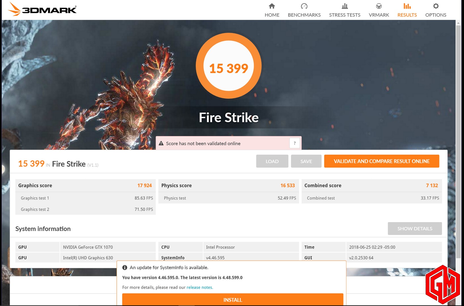
Task: Click the Stress Tests bar chart icon
Action: 345,6
